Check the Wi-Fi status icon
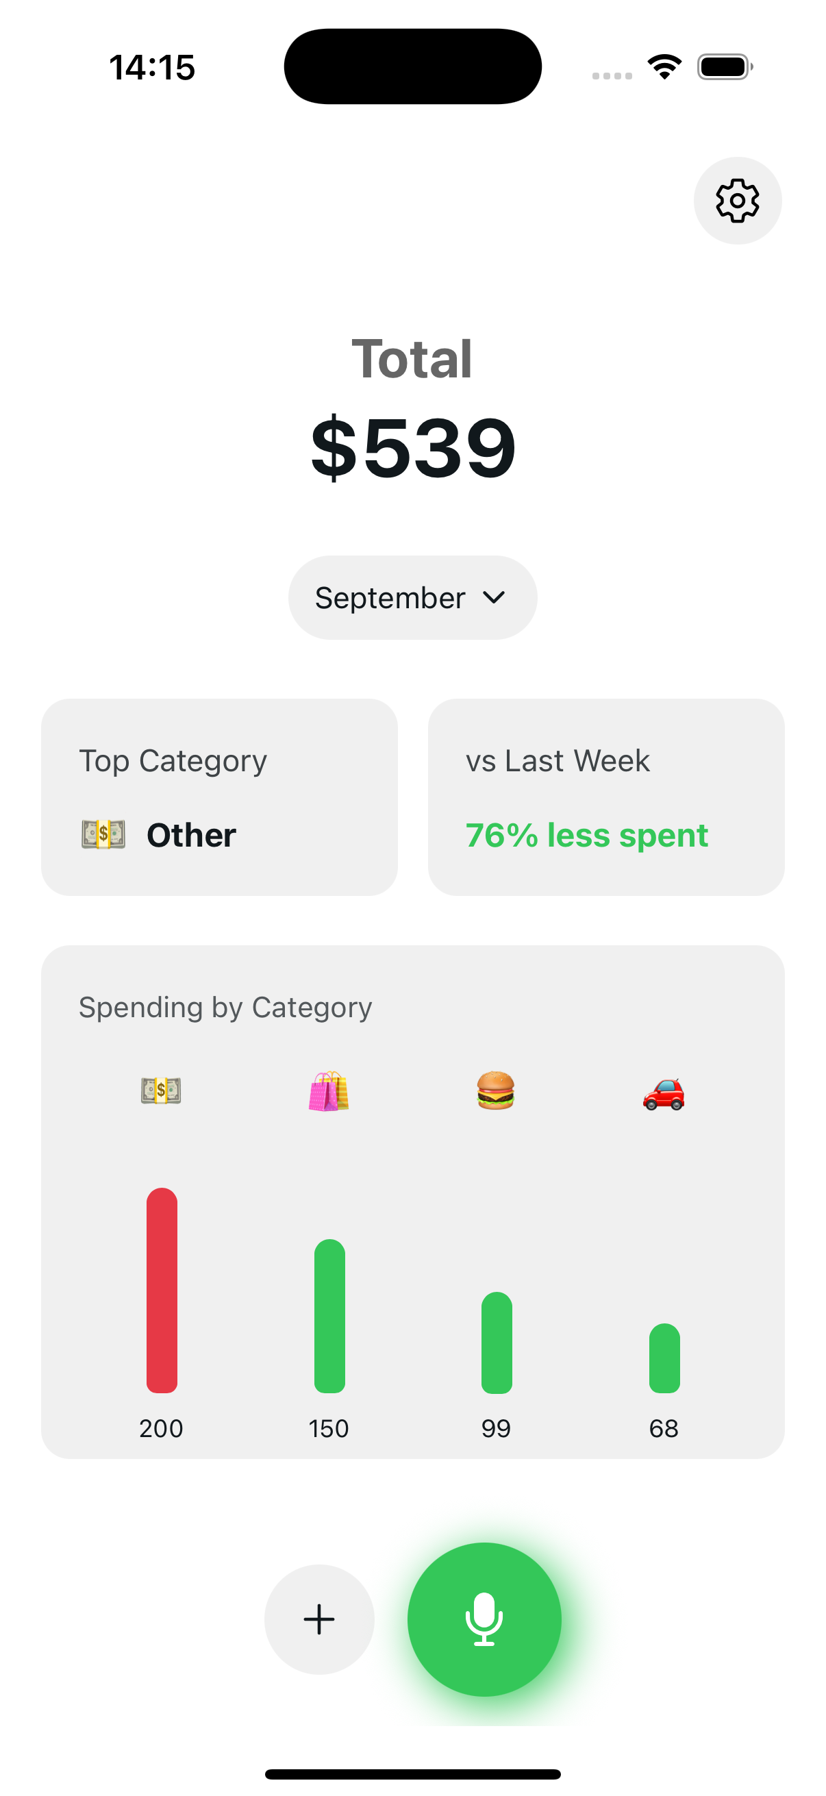Image resolution: width=826 pixels, height=1796 pixels. 664,67
